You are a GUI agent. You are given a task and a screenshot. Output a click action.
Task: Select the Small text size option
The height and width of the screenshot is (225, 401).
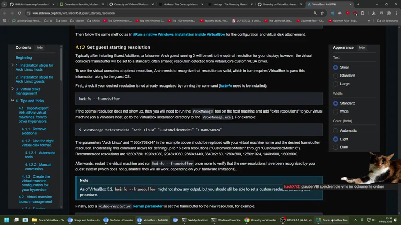(336, 67)
